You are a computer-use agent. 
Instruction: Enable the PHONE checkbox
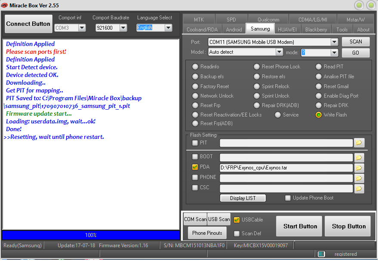(195, 177)
